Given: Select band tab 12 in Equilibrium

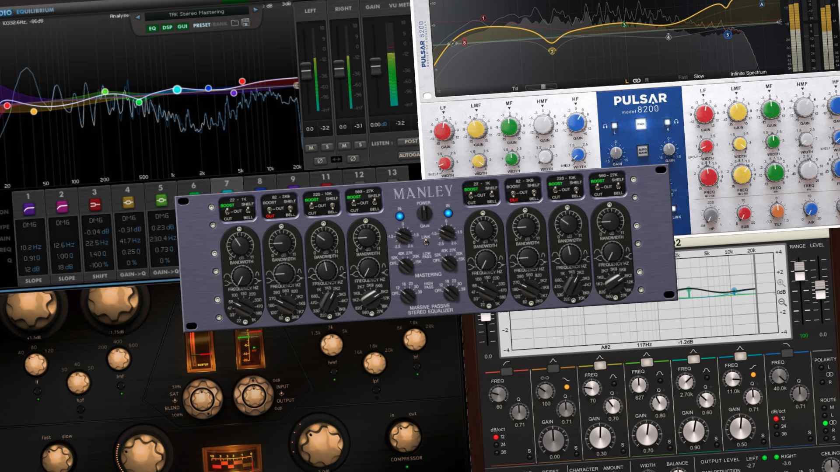Looking at the screenshot, I should (359, 175).
